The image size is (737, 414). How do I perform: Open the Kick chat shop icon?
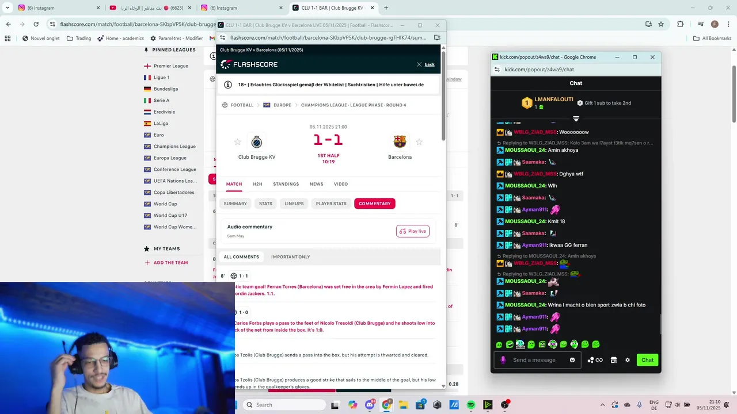point(614,360)
